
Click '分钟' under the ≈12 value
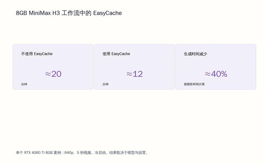(x=106, y=84)
